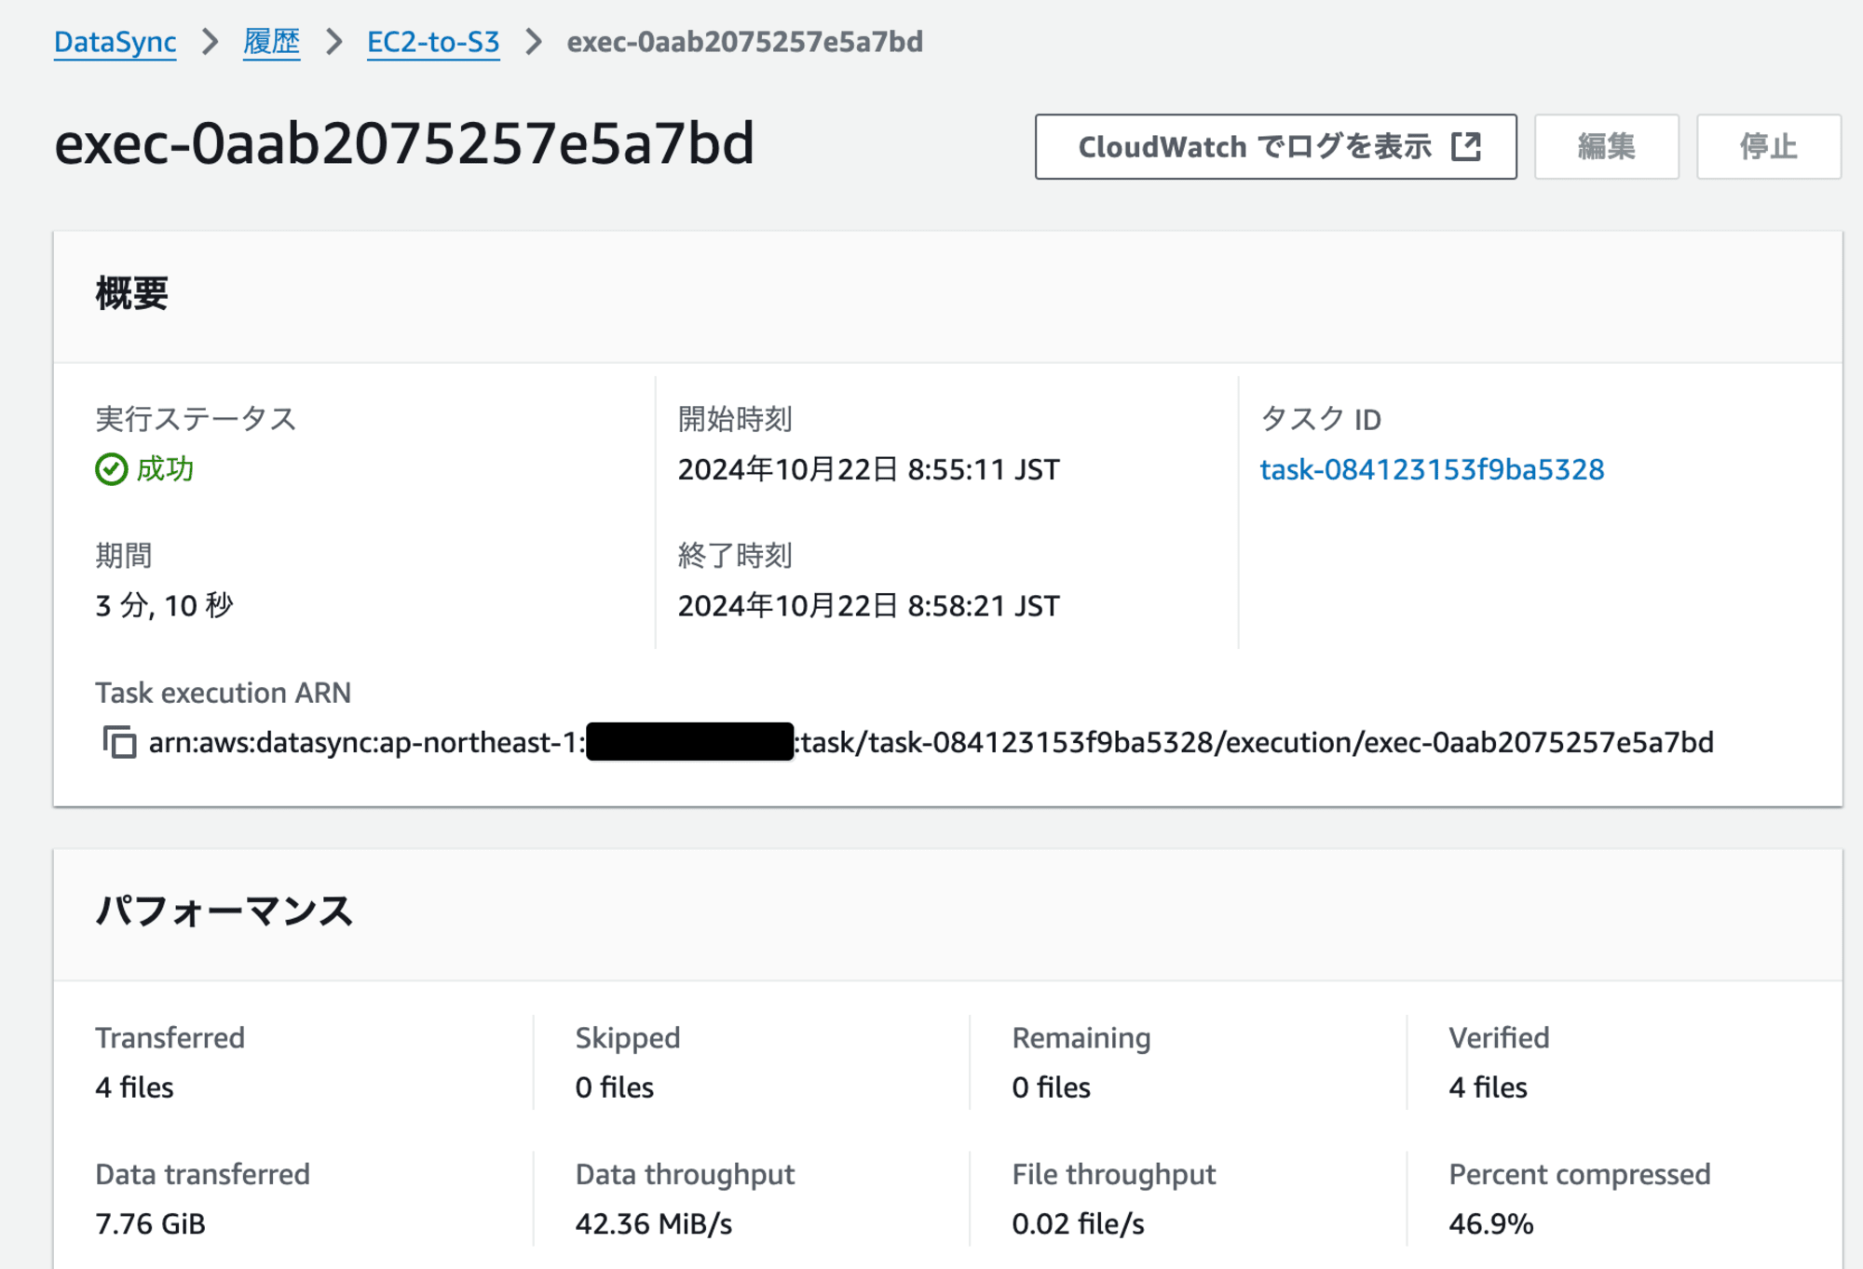
Task: Click the タスク ID label
Action: 1321,419
